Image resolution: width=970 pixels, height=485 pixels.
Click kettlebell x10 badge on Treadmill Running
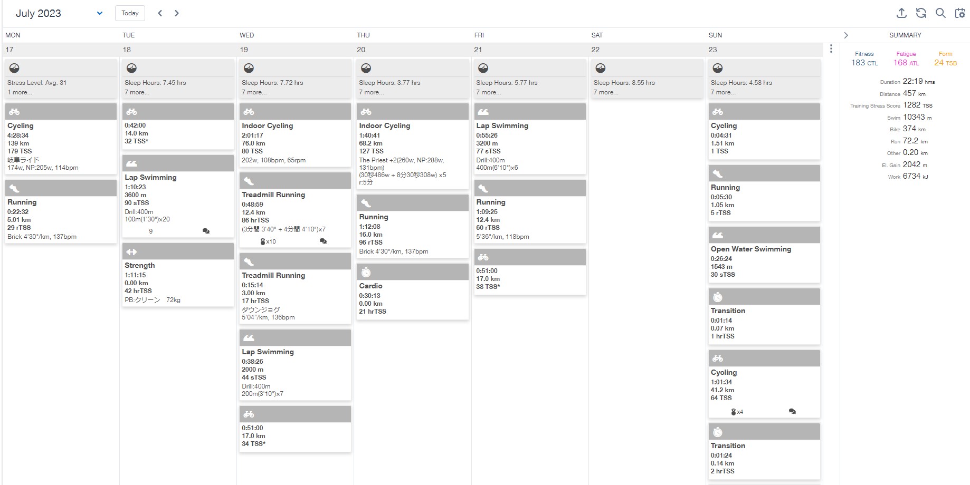[x=268, y=241]
